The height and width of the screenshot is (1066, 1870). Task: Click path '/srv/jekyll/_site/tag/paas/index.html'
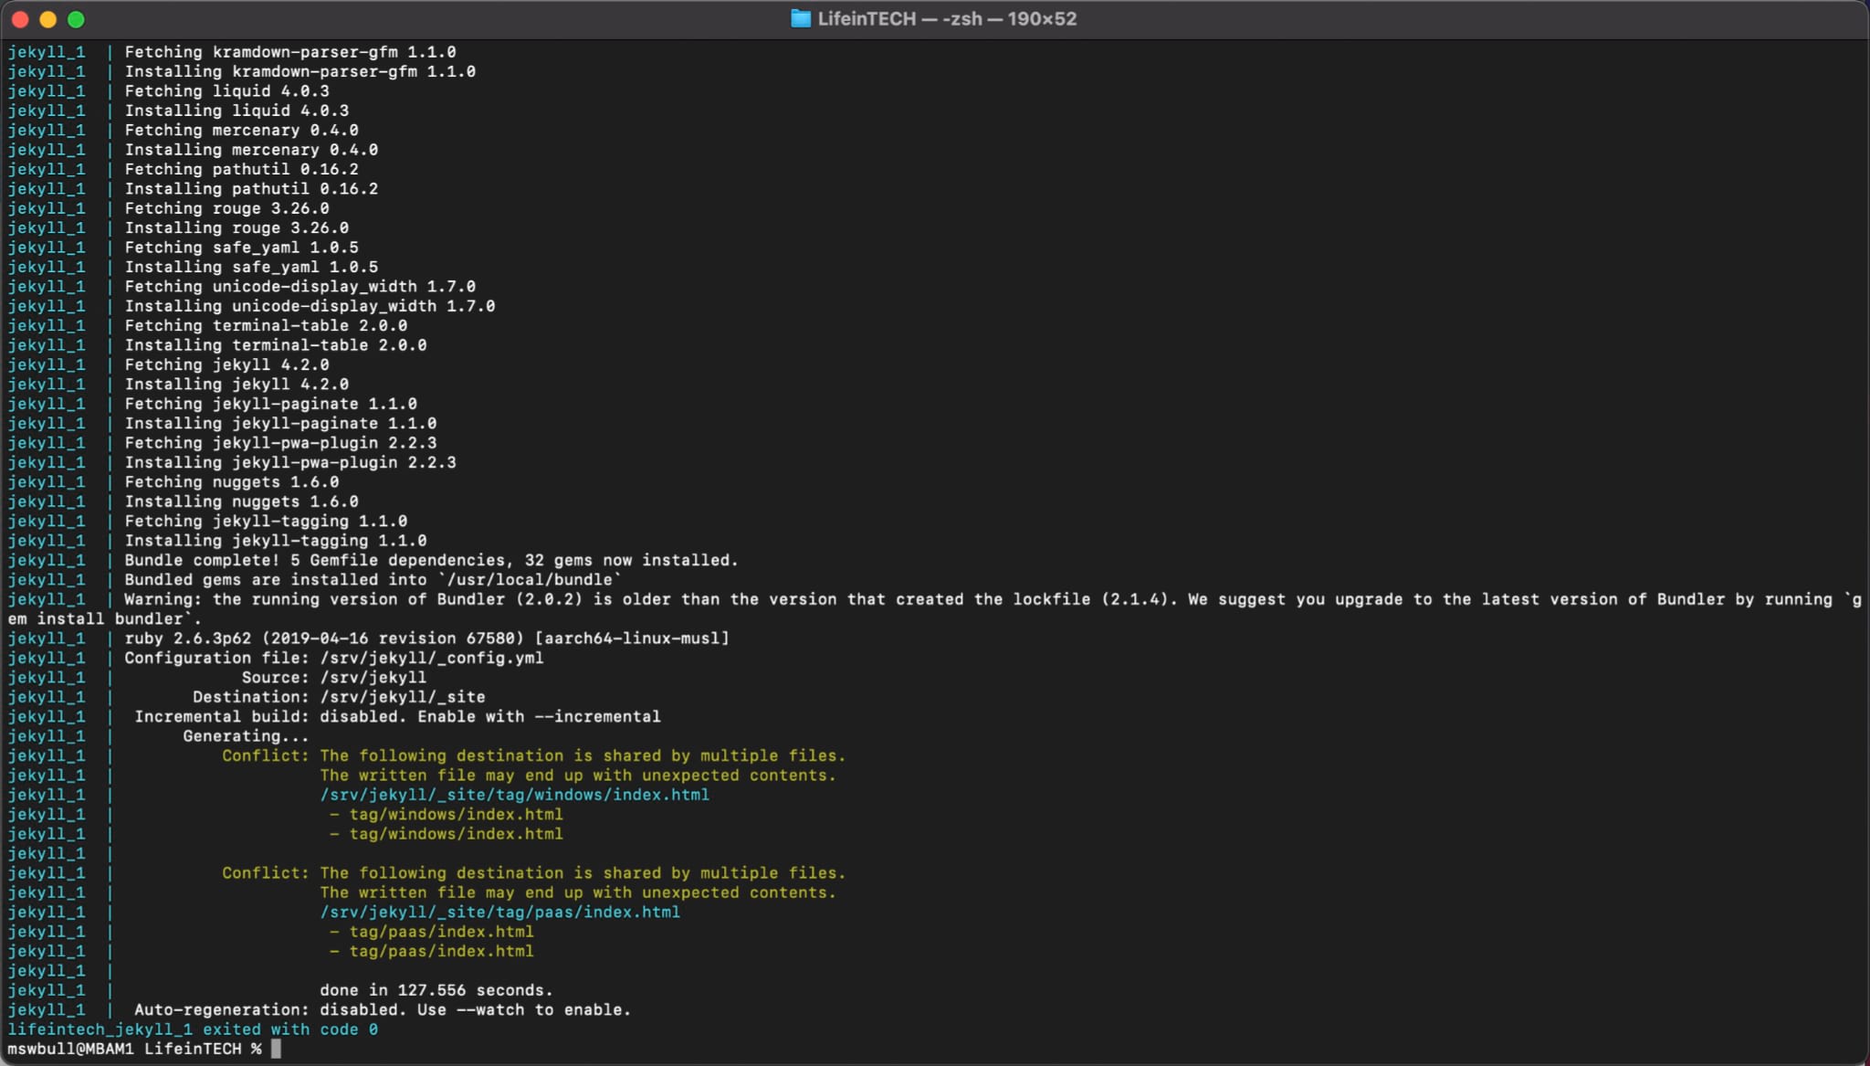(499, 912)
